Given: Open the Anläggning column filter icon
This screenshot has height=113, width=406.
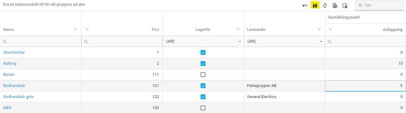Looking at the screenshot, I should [331, 30].
